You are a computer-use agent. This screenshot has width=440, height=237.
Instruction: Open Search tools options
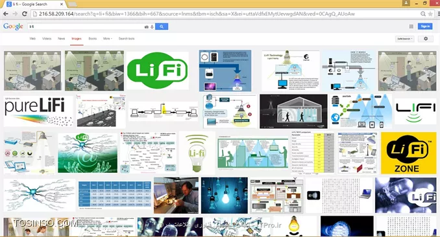pyautogui.click(x=127, y=39)
